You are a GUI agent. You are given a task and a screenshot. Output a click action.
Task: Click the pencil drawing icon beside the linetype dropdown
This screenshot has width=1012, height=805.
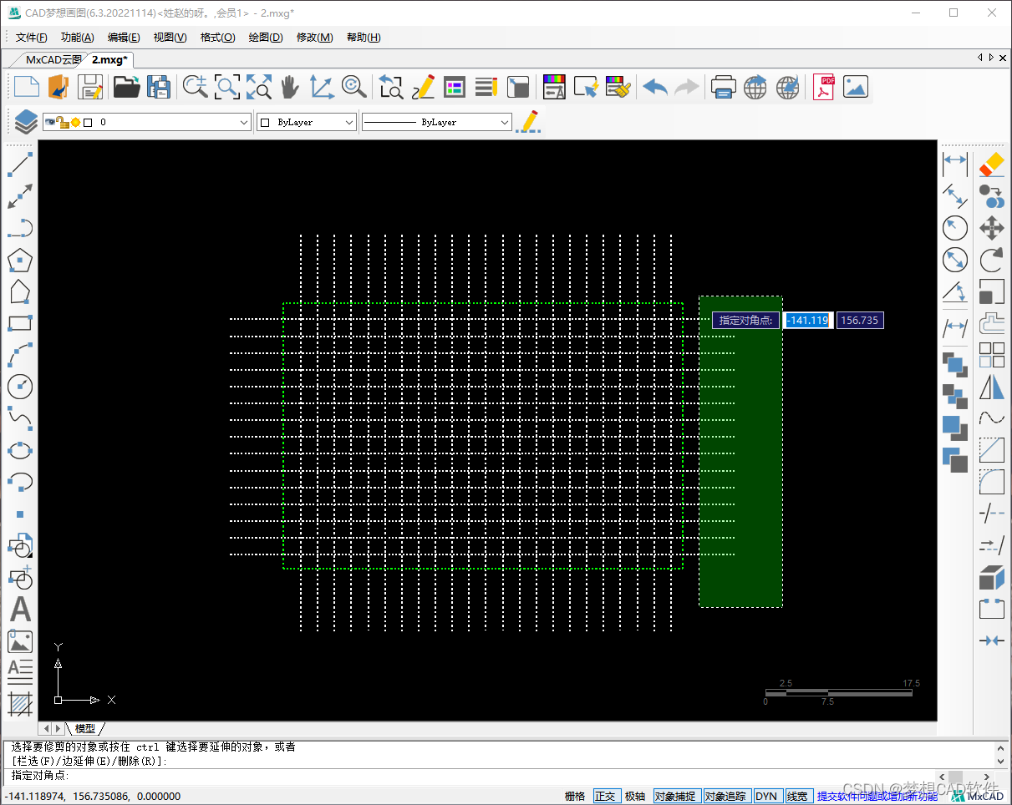tap(528, 122)
